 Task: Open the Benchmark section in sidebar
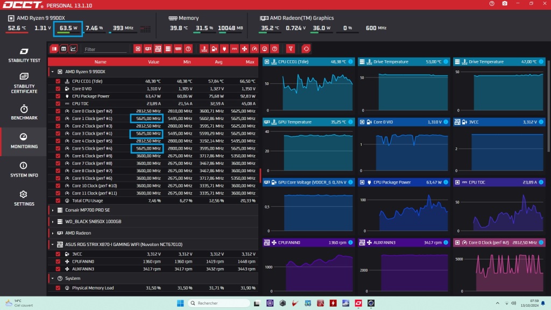tap(24, 112)
